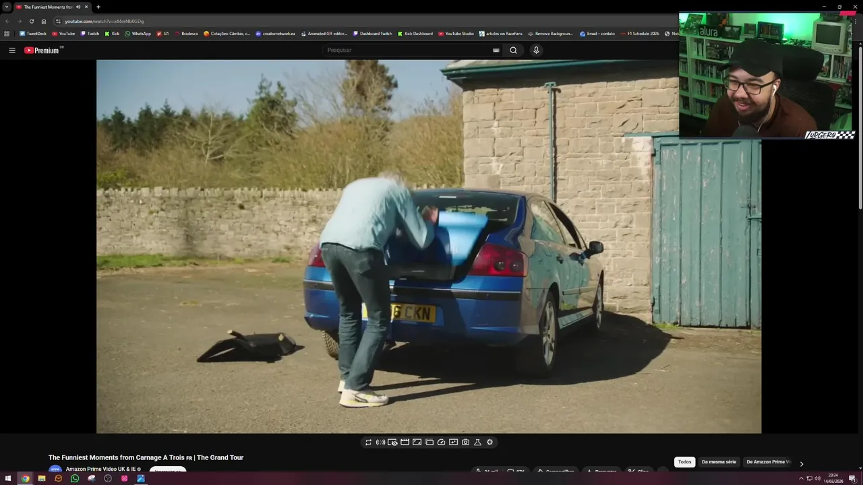Click the video filters sparkle icon
The height and width of the screenshot is (485, 863).
click(453, 443)
